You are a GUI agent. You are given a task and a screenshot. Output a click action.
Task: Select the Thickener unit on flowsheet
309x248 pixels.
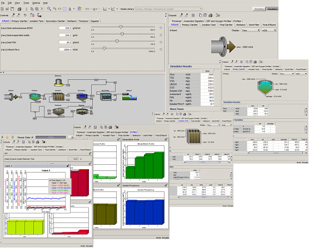pyautogui.click(x=58, y=112)
